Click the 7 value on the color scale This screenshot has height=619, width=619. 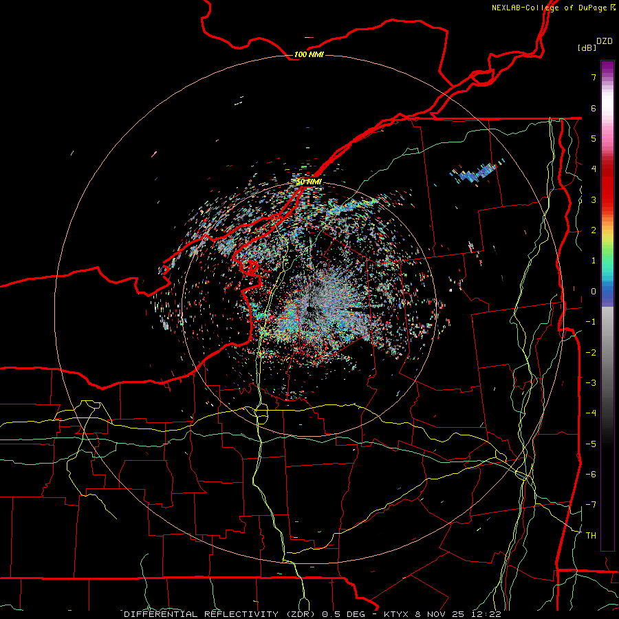(x=594, y=77)
